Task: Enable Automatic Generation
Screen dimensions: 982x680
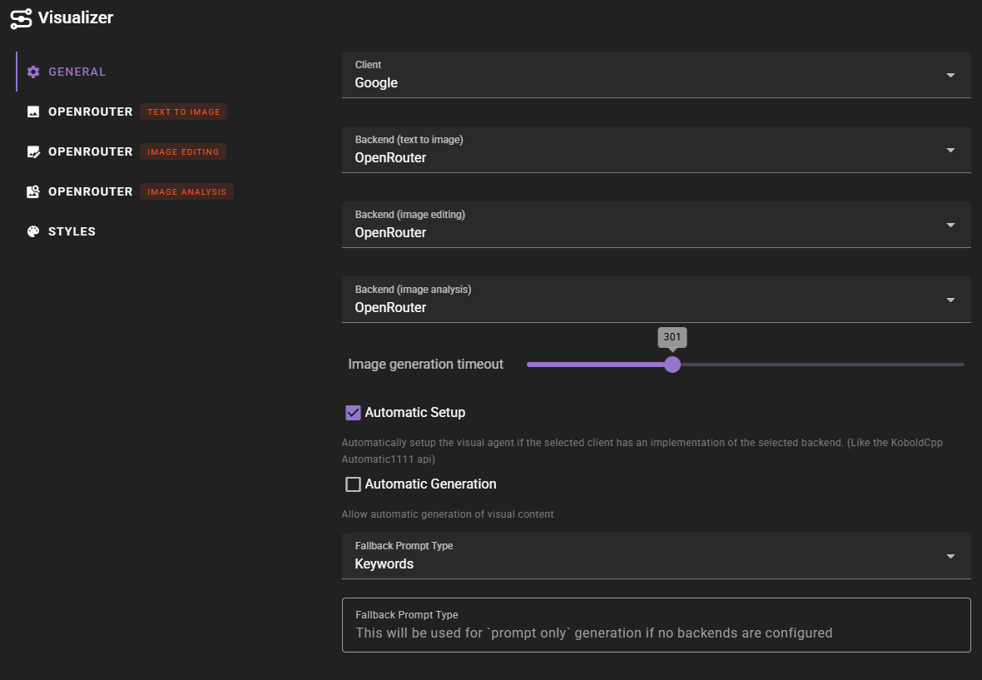Action: [x=353, y=484]
